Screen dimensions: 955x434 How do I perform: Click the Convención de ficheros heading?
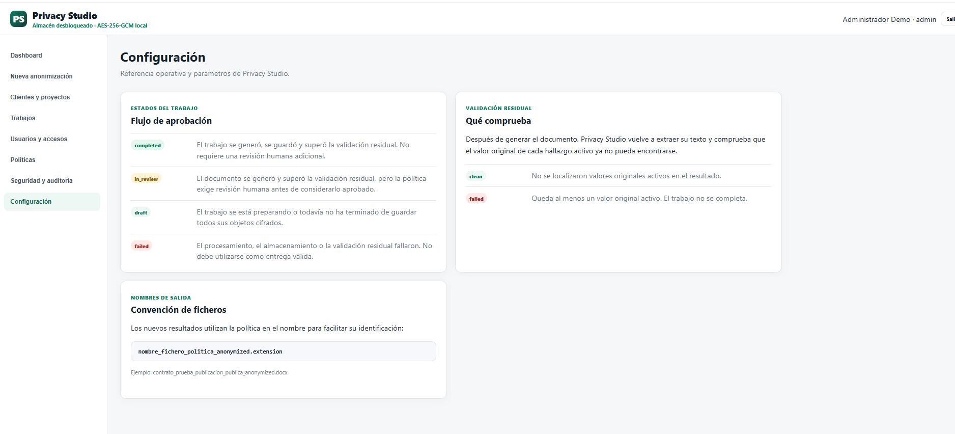tap(179, 310)
